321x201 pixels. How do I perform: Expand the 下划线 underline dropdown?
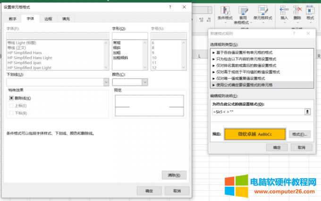pyautogui.click(x=106, y=82)
